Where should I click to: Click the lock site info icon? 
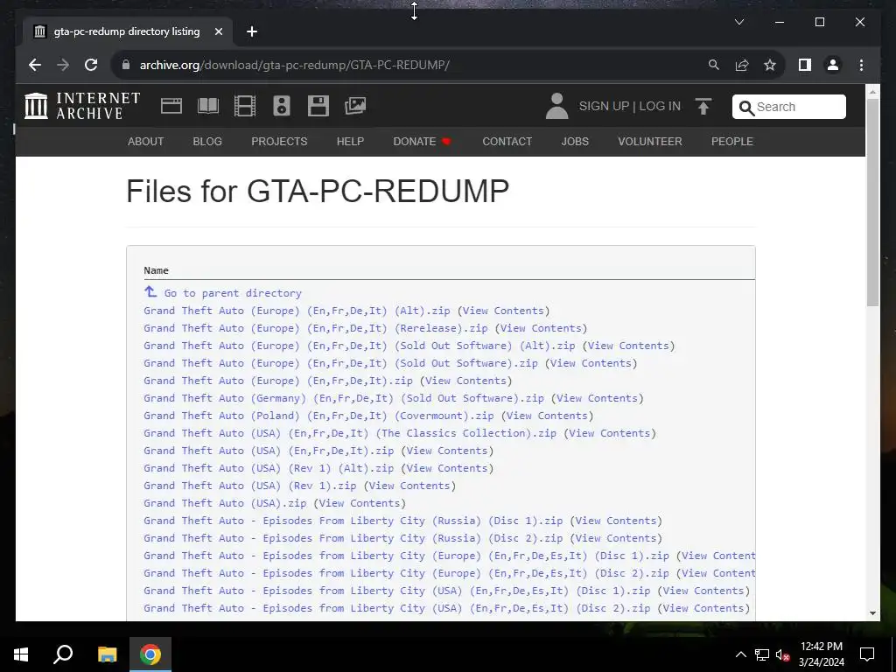pyautogui.click(x=126, y=65)
